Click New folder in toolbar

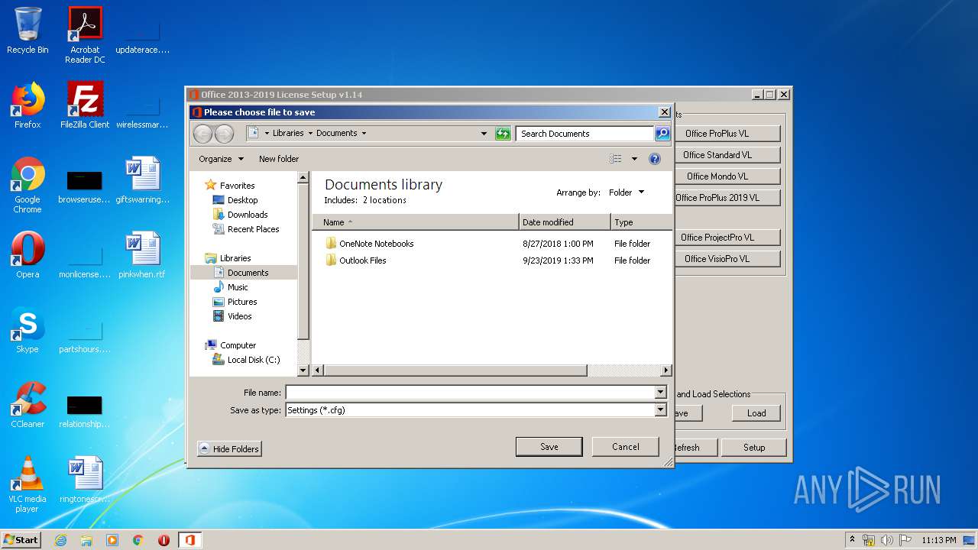(279, 159)
